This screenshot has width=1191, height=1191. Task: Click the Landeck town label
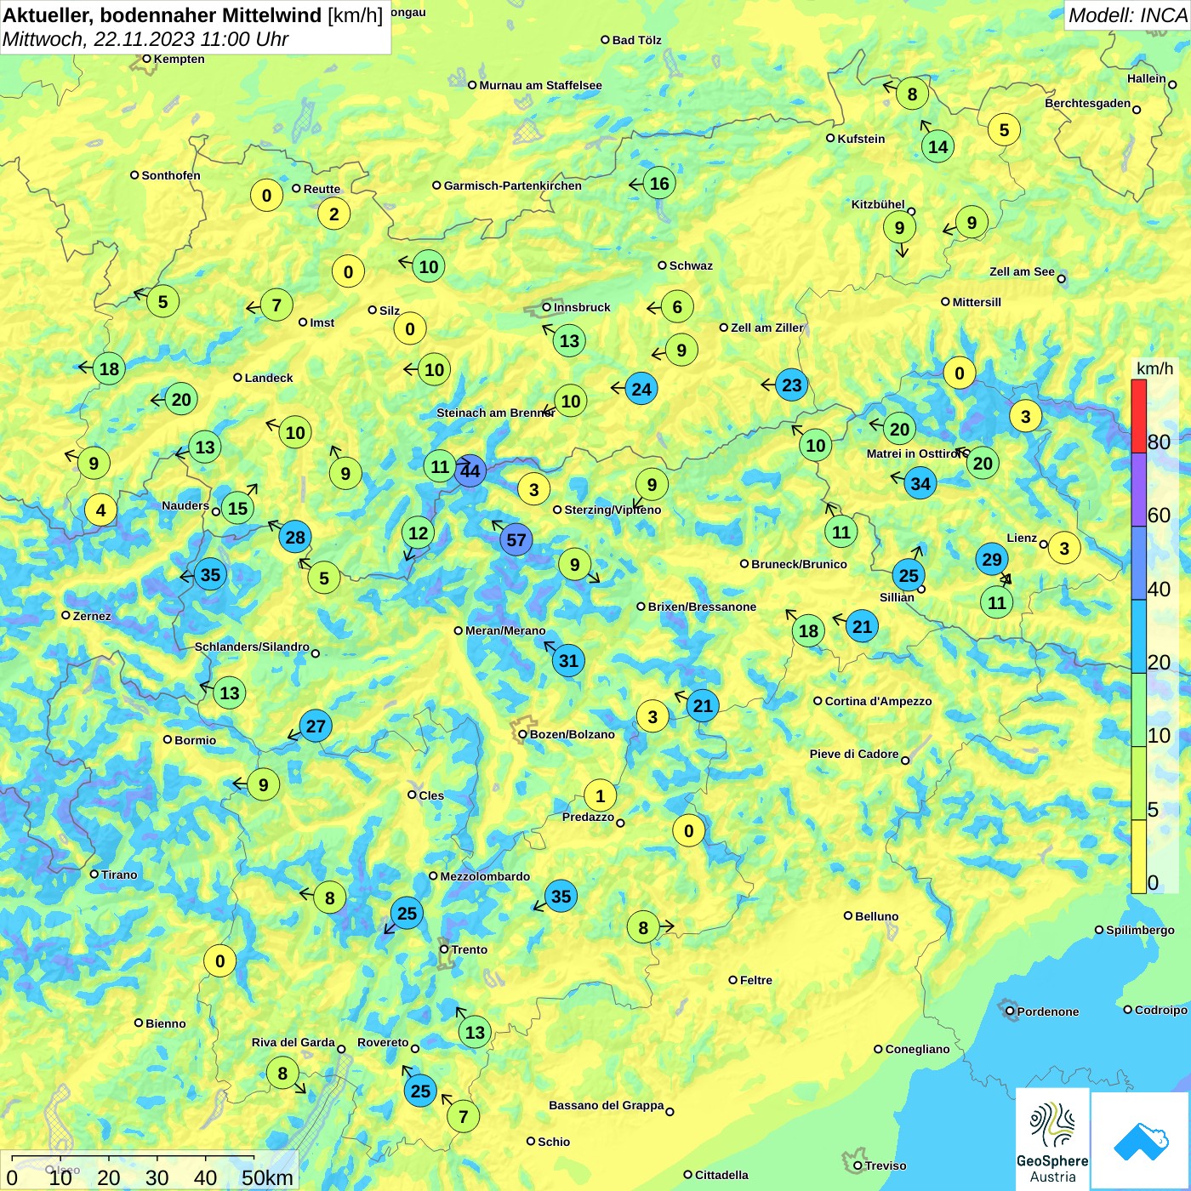[269, 378]
